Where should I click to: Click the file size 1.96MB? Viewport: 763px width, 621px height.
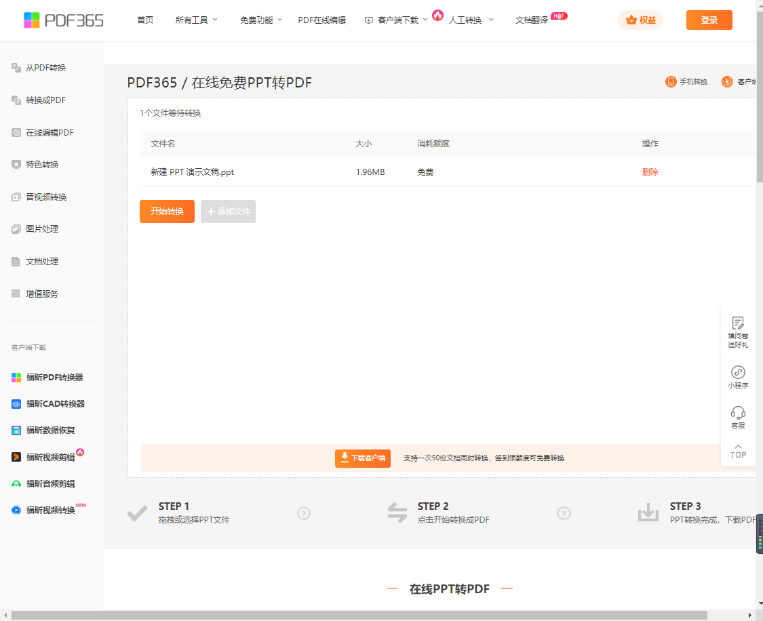point(370,172)
